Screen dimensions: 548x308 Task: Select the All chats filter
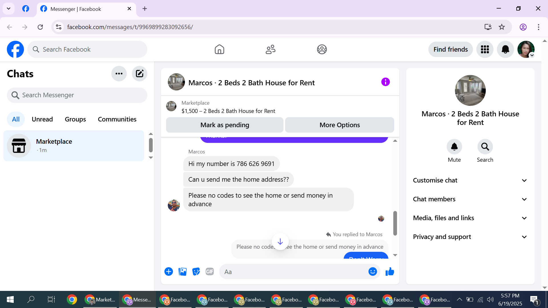click(16, 119)
